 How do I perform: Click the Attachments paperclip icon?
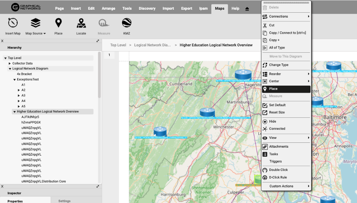coord(265,147)
